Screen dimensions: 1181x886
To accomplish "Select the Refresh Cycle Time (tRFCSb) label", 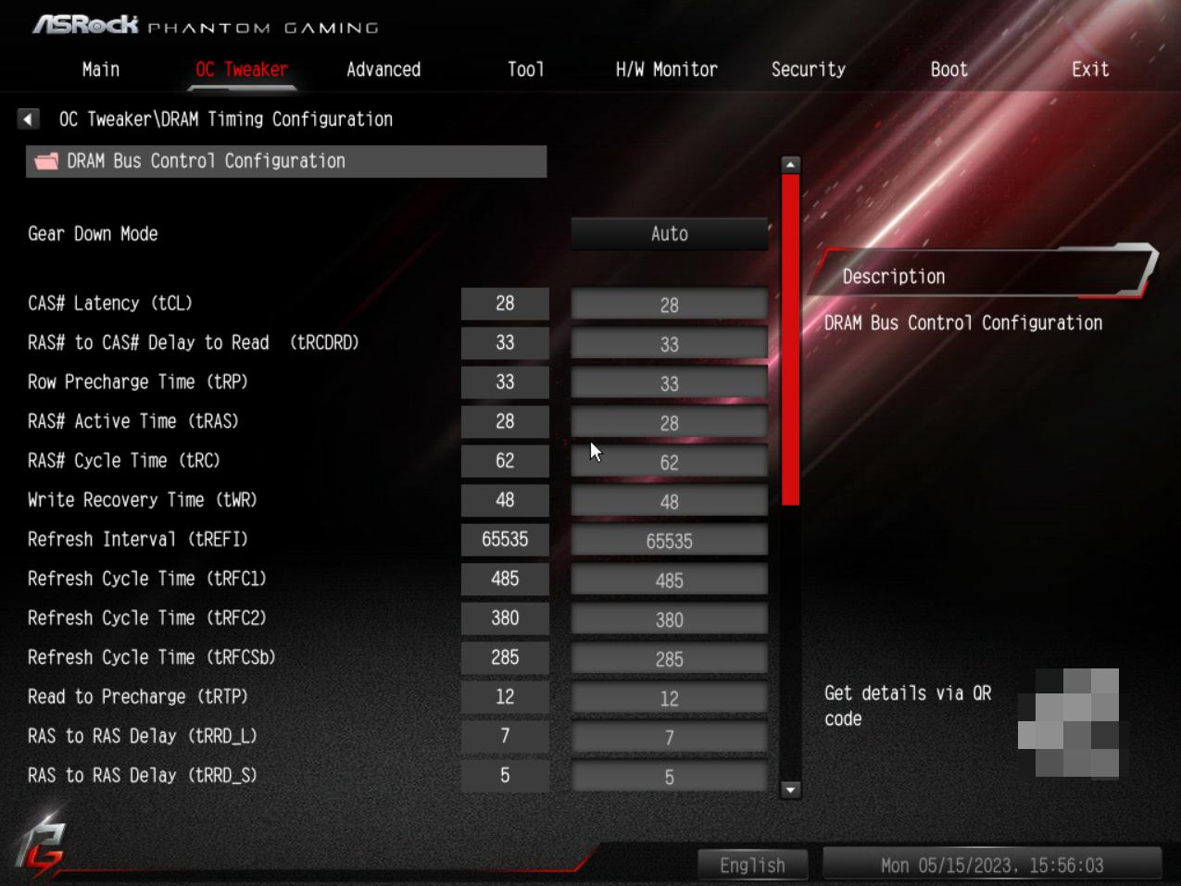I will pyautogui.click(x=152, y=657).
